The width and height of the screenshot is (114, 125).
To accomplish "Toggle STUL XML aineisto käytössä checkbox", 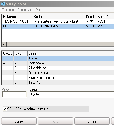I will (x=4, y=109).
